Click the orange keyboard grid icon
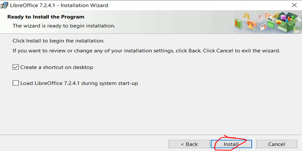302x151 pixels. coord(269,15)
